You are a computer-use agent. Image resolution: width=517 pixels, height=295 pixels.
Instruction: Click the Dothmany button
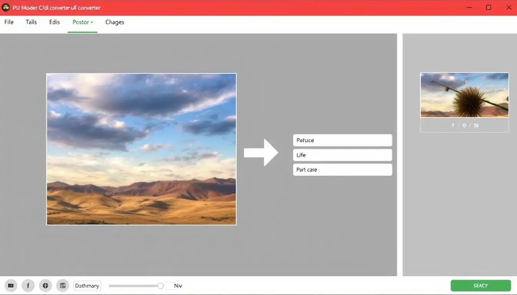(x=87, y=286)
